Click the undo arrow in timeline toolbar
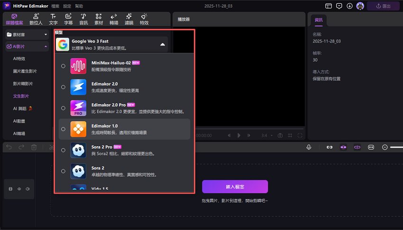This screenshot has height=230, width=403. point(9,147)
